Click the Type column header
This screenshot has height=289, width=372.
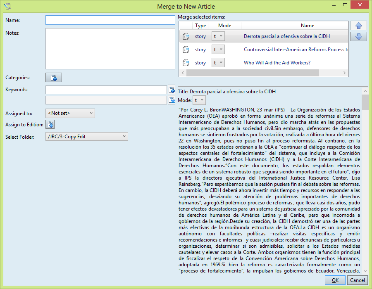pos(200,26)
